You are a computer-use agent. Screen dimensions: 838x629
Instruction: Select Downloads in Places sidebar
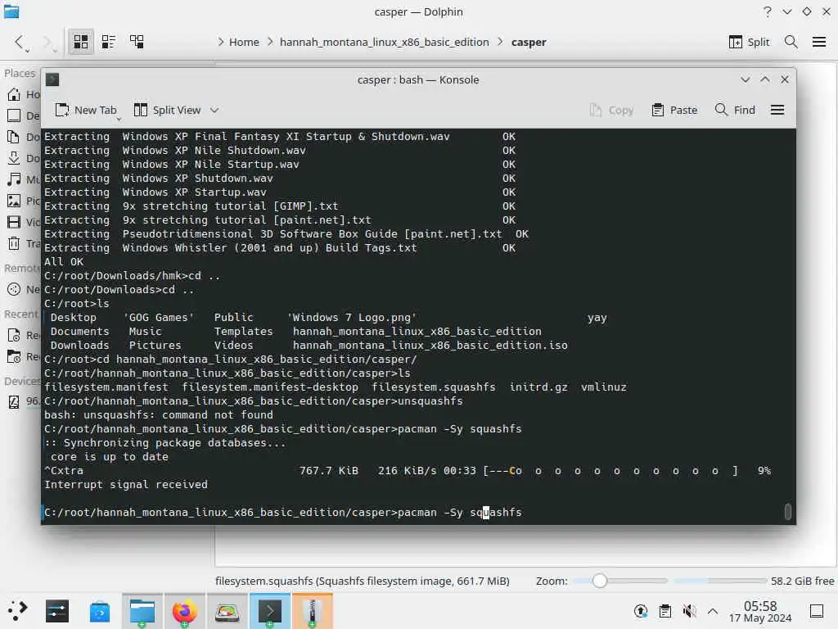pyautogui.click(x=23, y=158)
